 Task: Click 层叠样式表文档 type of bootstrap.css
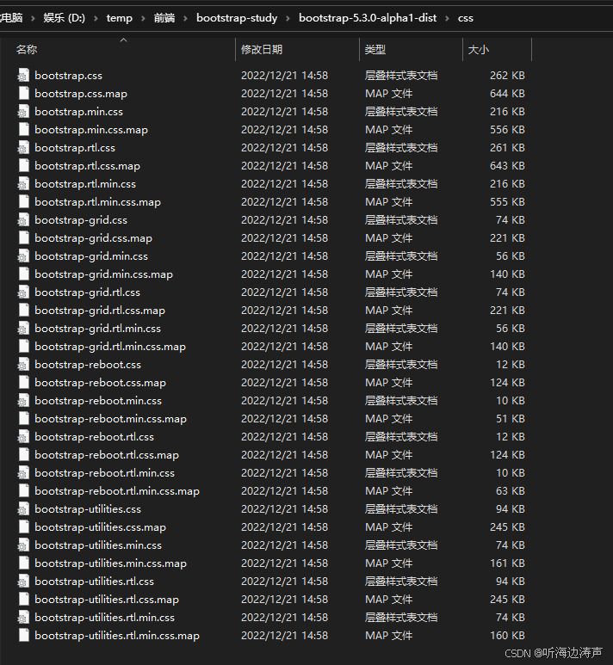401,76
